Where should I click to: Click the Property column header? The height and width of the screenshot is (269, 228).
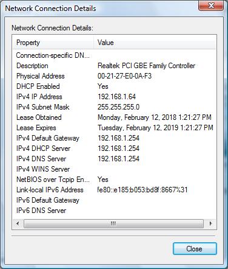[53, 43]
